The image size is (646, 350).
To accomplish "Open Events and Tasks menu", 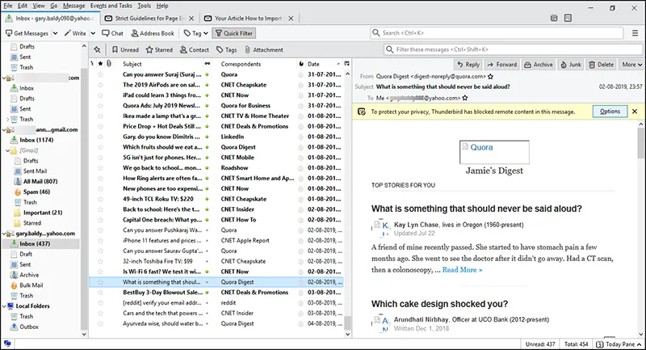I will [x=111, y=6].
